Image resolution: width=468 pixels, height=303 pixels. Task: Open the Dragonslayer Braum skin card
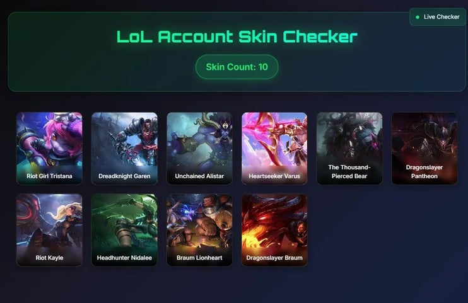(x=274, y=230)
